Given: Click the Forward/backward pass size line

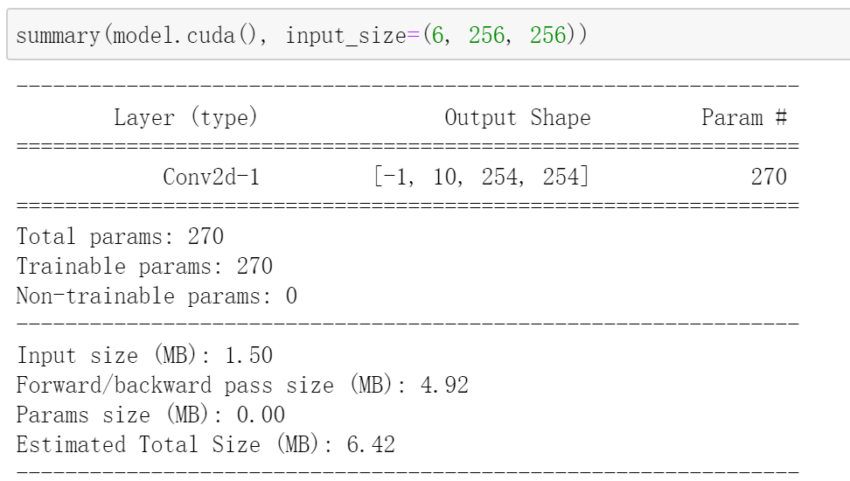Looking at the screenshot, I should (242, 385).
